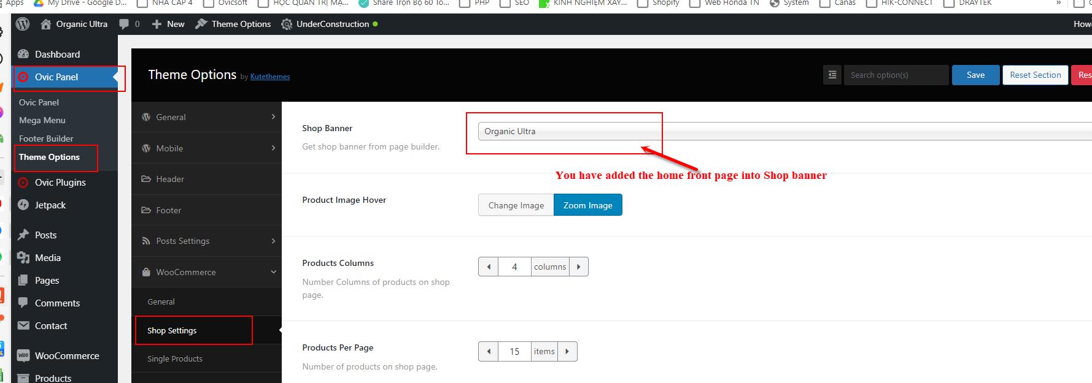The height and width of the screenshot is (383, 1092).
Task: Click the Posts pin icon
Action: click(x=23, y=235)
